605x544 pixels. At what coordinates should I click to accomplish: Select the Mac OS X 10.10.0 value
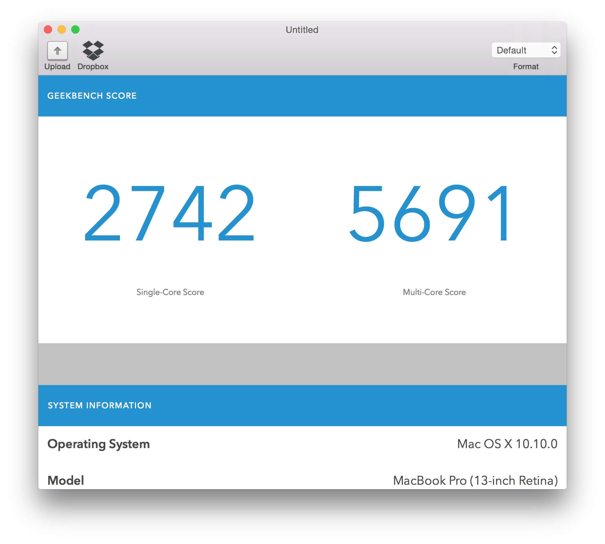[507, 444]
